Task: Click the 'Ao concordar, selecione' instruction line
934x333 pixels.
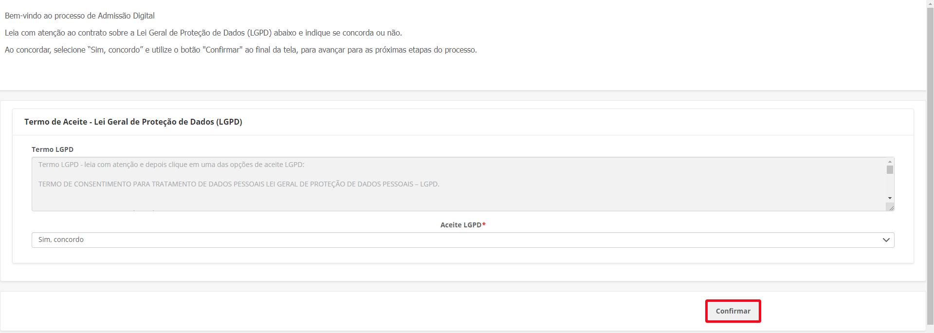Action: (x=240, y=50)
